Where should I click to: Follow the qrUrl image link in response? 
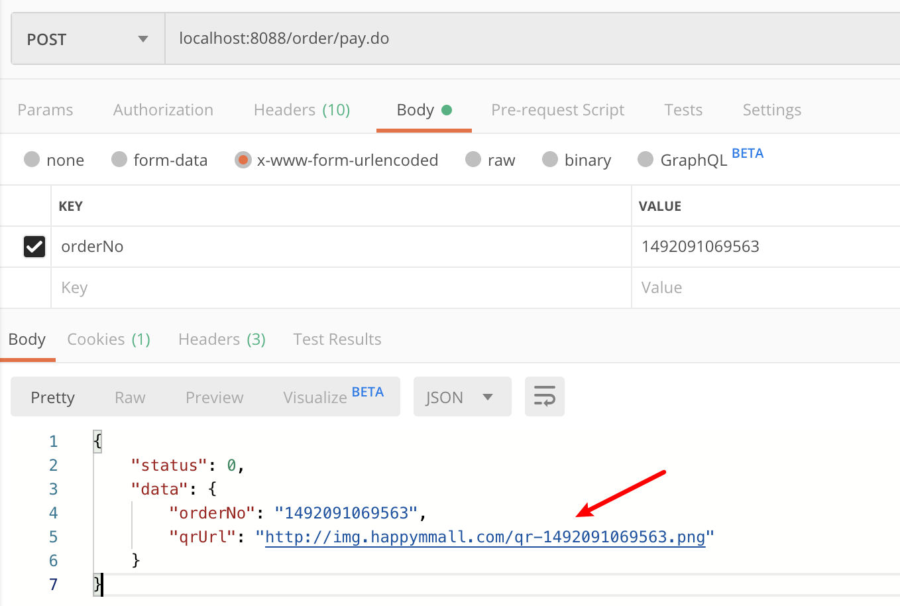click(485, 537)
